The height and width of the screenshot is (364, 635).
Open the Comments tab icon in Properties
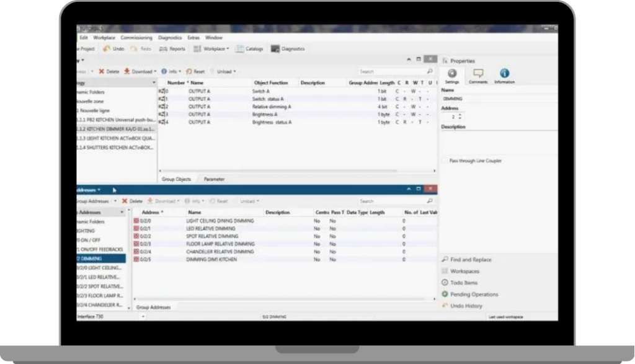[478, 74]
